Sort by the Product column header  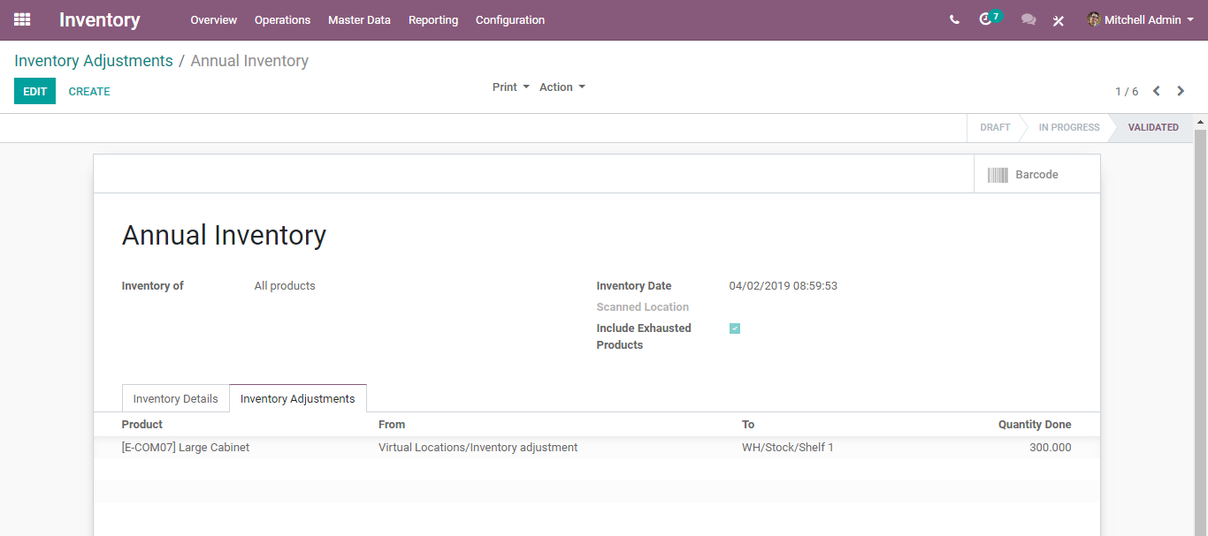[142, 424]
